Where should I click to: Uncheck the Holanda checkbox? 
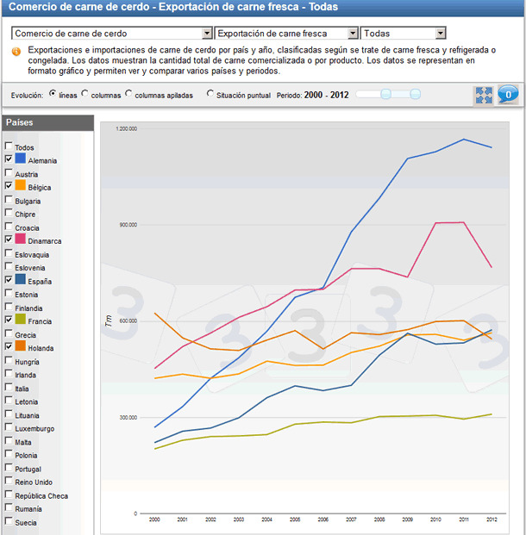point(9,346)
